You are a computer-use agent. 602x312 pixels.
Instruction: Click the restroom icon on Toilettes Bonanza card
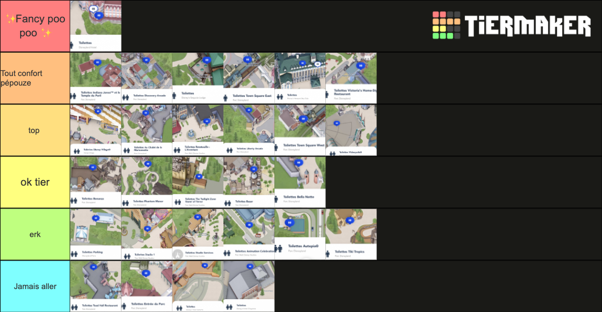[x=74, y=201]
